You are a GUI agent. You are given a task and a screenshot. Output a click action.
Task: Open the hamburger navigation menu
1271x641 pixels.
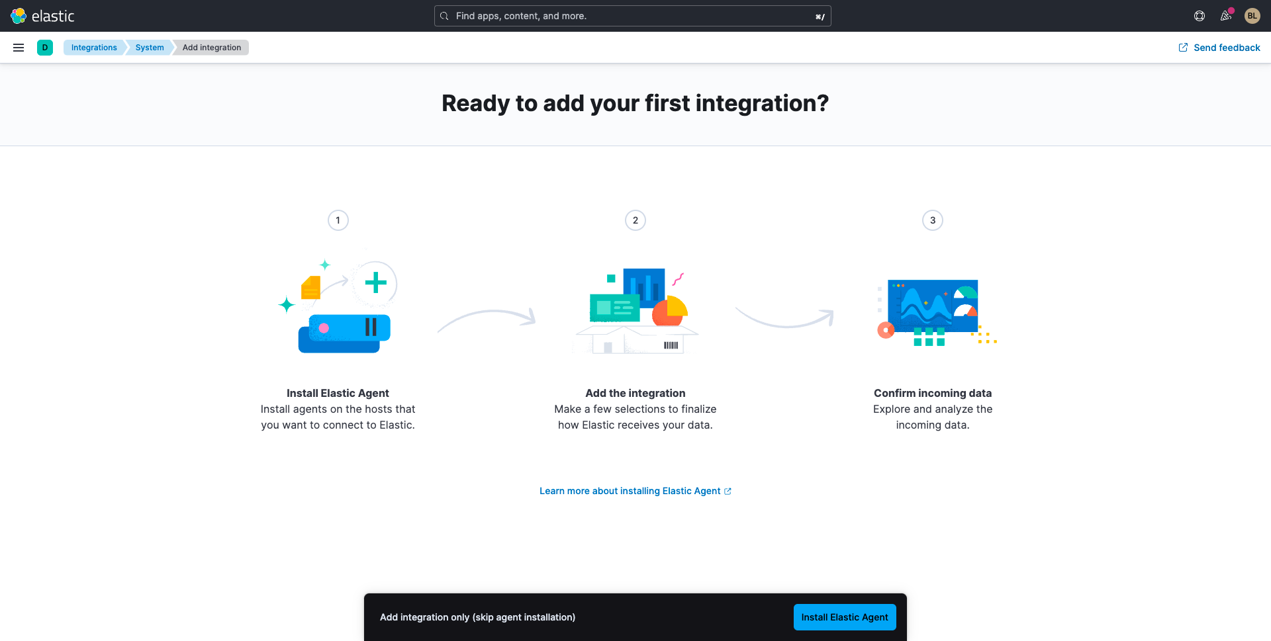point(19,48)
